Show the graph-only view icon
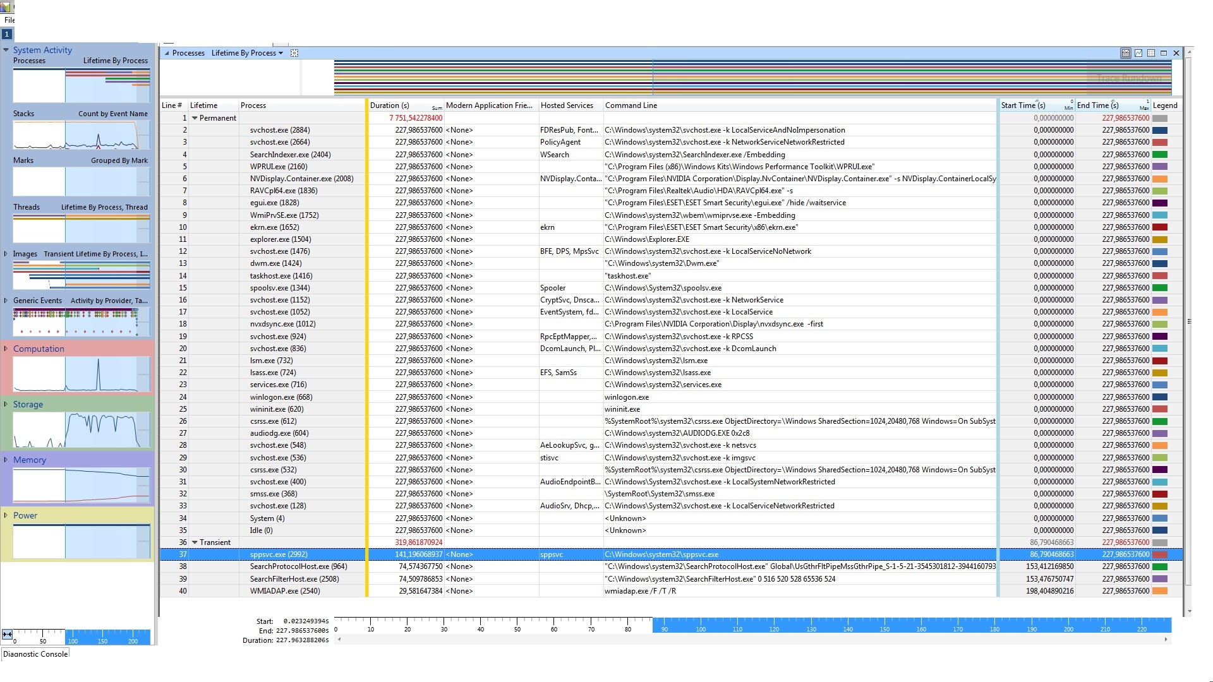Image resolution: width=1213 pixels, height=682 pixels. click(1138, 53)
